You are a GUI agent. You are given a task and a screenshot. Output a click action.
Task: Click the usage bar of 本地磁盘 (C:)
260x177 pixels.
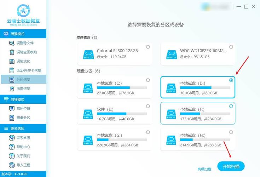tap(122, 87)
